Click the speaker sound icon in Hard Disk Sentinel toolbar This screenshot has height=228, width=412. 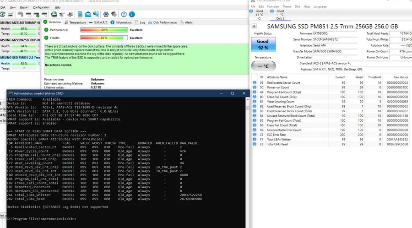click(114, 14)
